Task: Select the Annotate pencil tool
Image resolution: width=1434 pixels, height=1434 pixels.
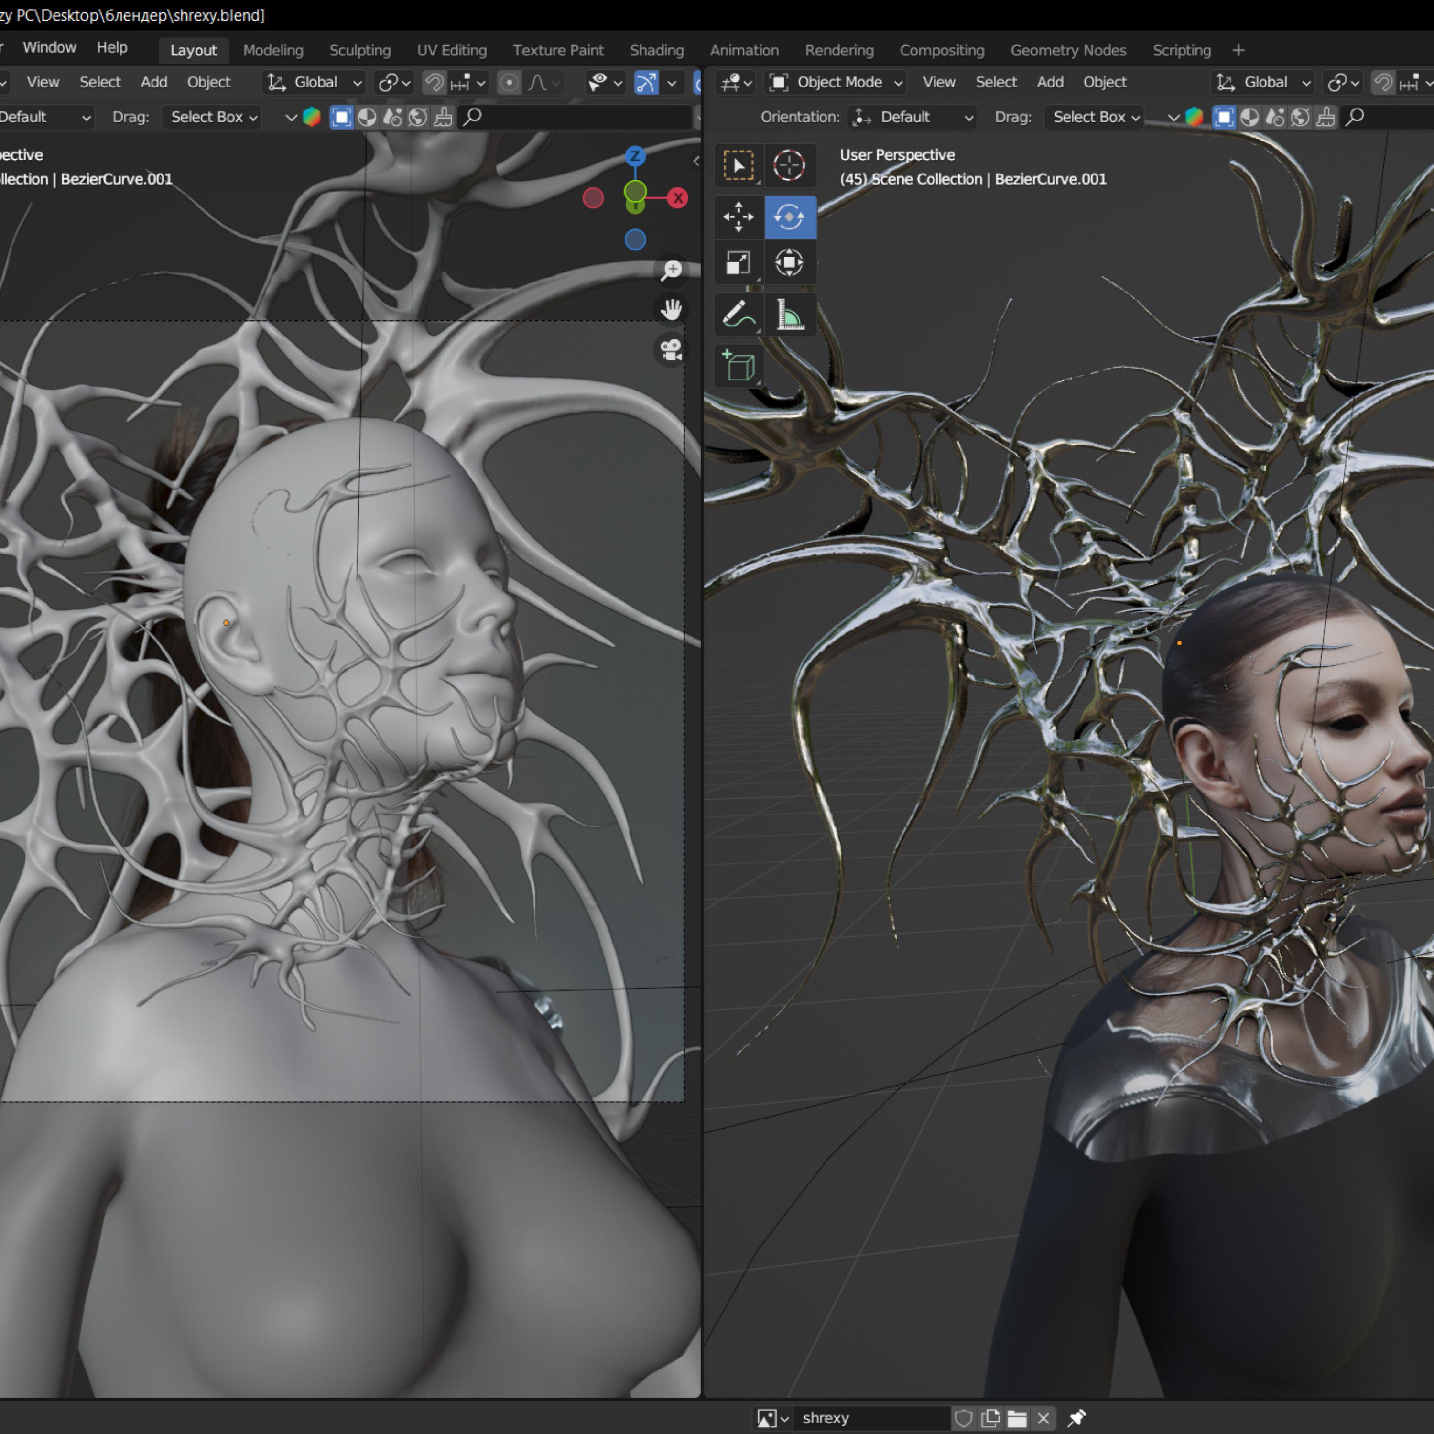Action: click(x=739, y=315)
